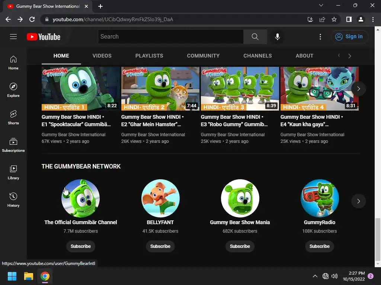Open E4 "Kaun kha gaya" video title

[x=312, y=121]
